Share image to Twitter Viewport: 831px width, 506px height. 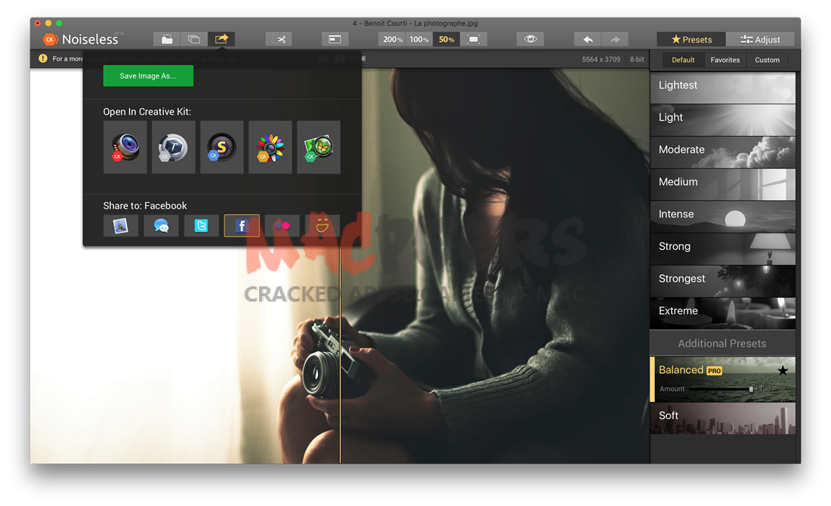click(201, 225)
